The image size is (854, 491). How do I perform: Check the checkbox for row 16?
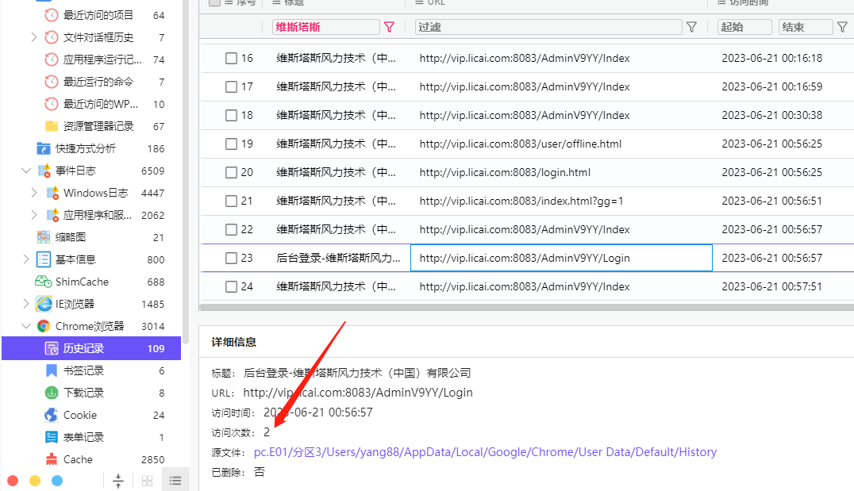tap(232, 58)
